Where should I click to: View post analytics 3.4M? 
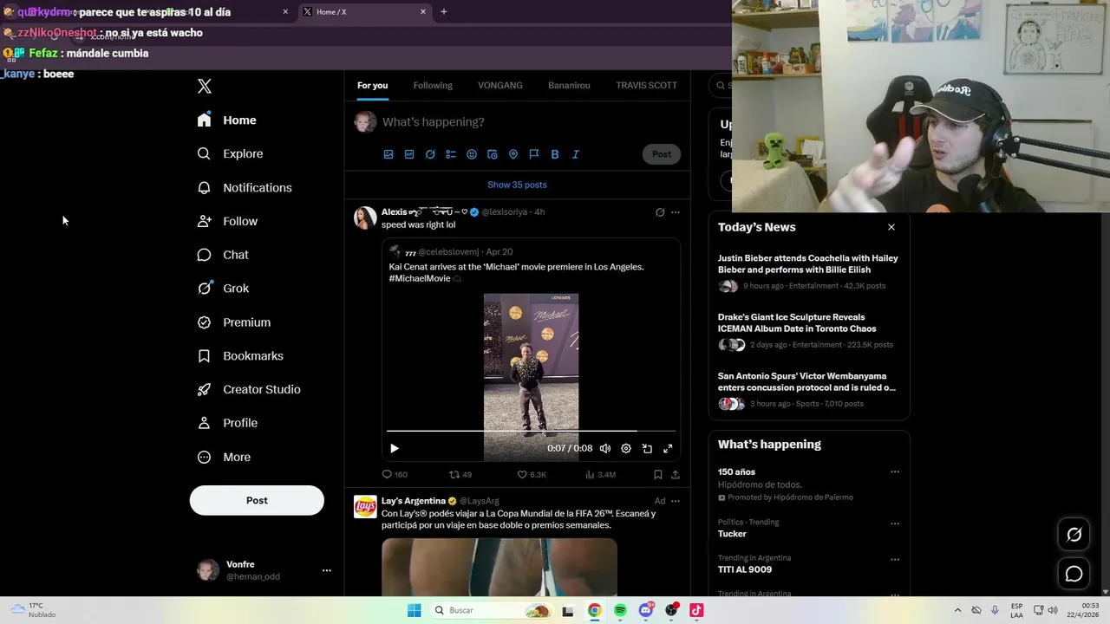[x=600, y=475]
